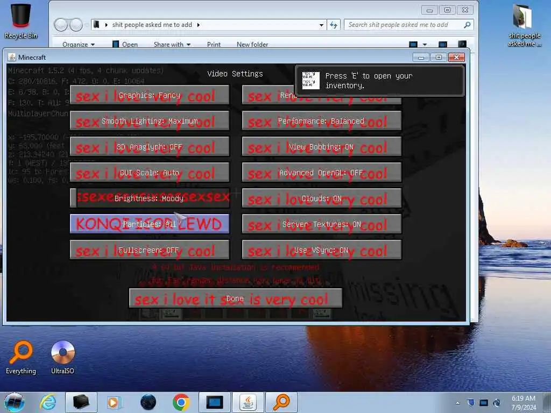This screenshot has height=413, width=551.
Task: Click the sync/update tray icon
Action: (497, 403)
